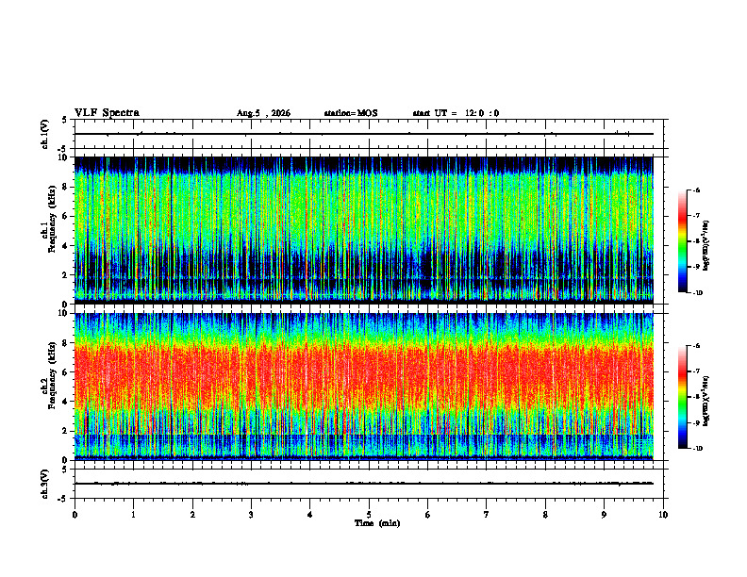
Task: Click the ch.2 PSD color scale bar
Action: pyautogui.click(x=683, y=397)
